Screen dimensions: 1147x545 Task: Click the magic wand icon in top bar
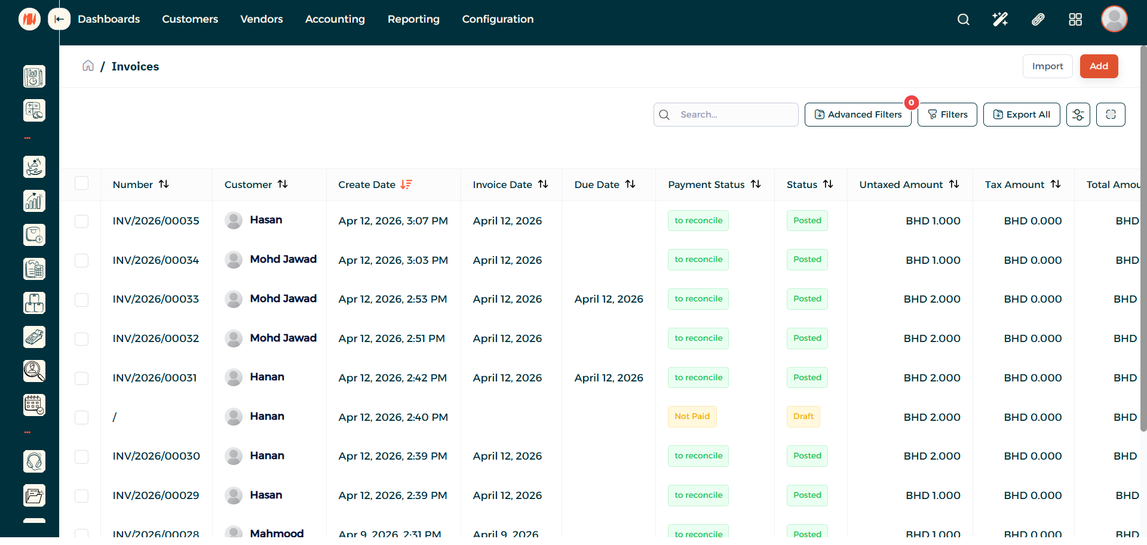click(x=1000, y=20)
